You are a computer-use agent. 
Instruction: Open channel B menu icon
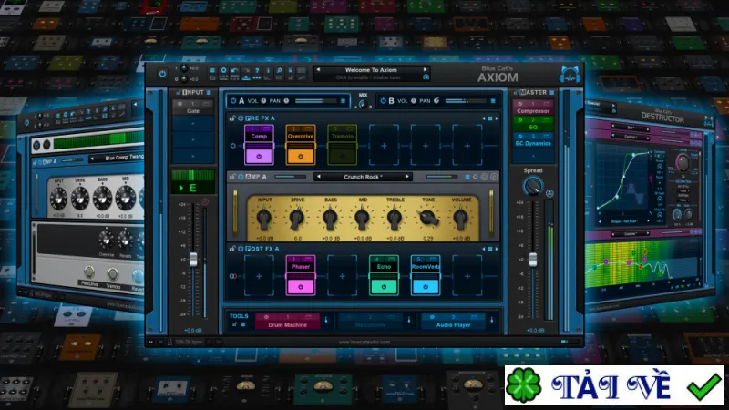(493, 101)
